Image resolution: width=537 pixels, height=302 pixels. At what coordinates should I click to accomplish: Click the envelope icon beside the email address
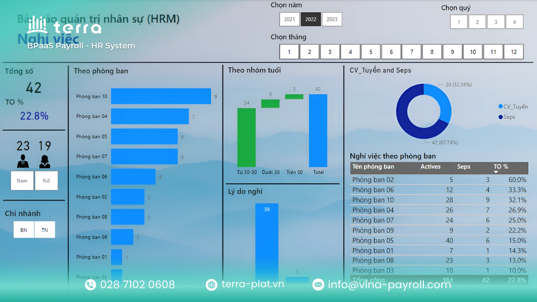click(x=318, y=285)
